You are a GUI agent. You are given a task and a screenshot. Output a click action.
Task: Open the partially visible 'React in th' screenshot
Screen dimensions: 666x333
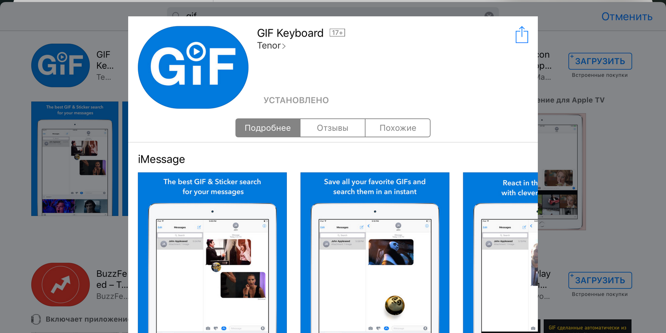(500, 253)
